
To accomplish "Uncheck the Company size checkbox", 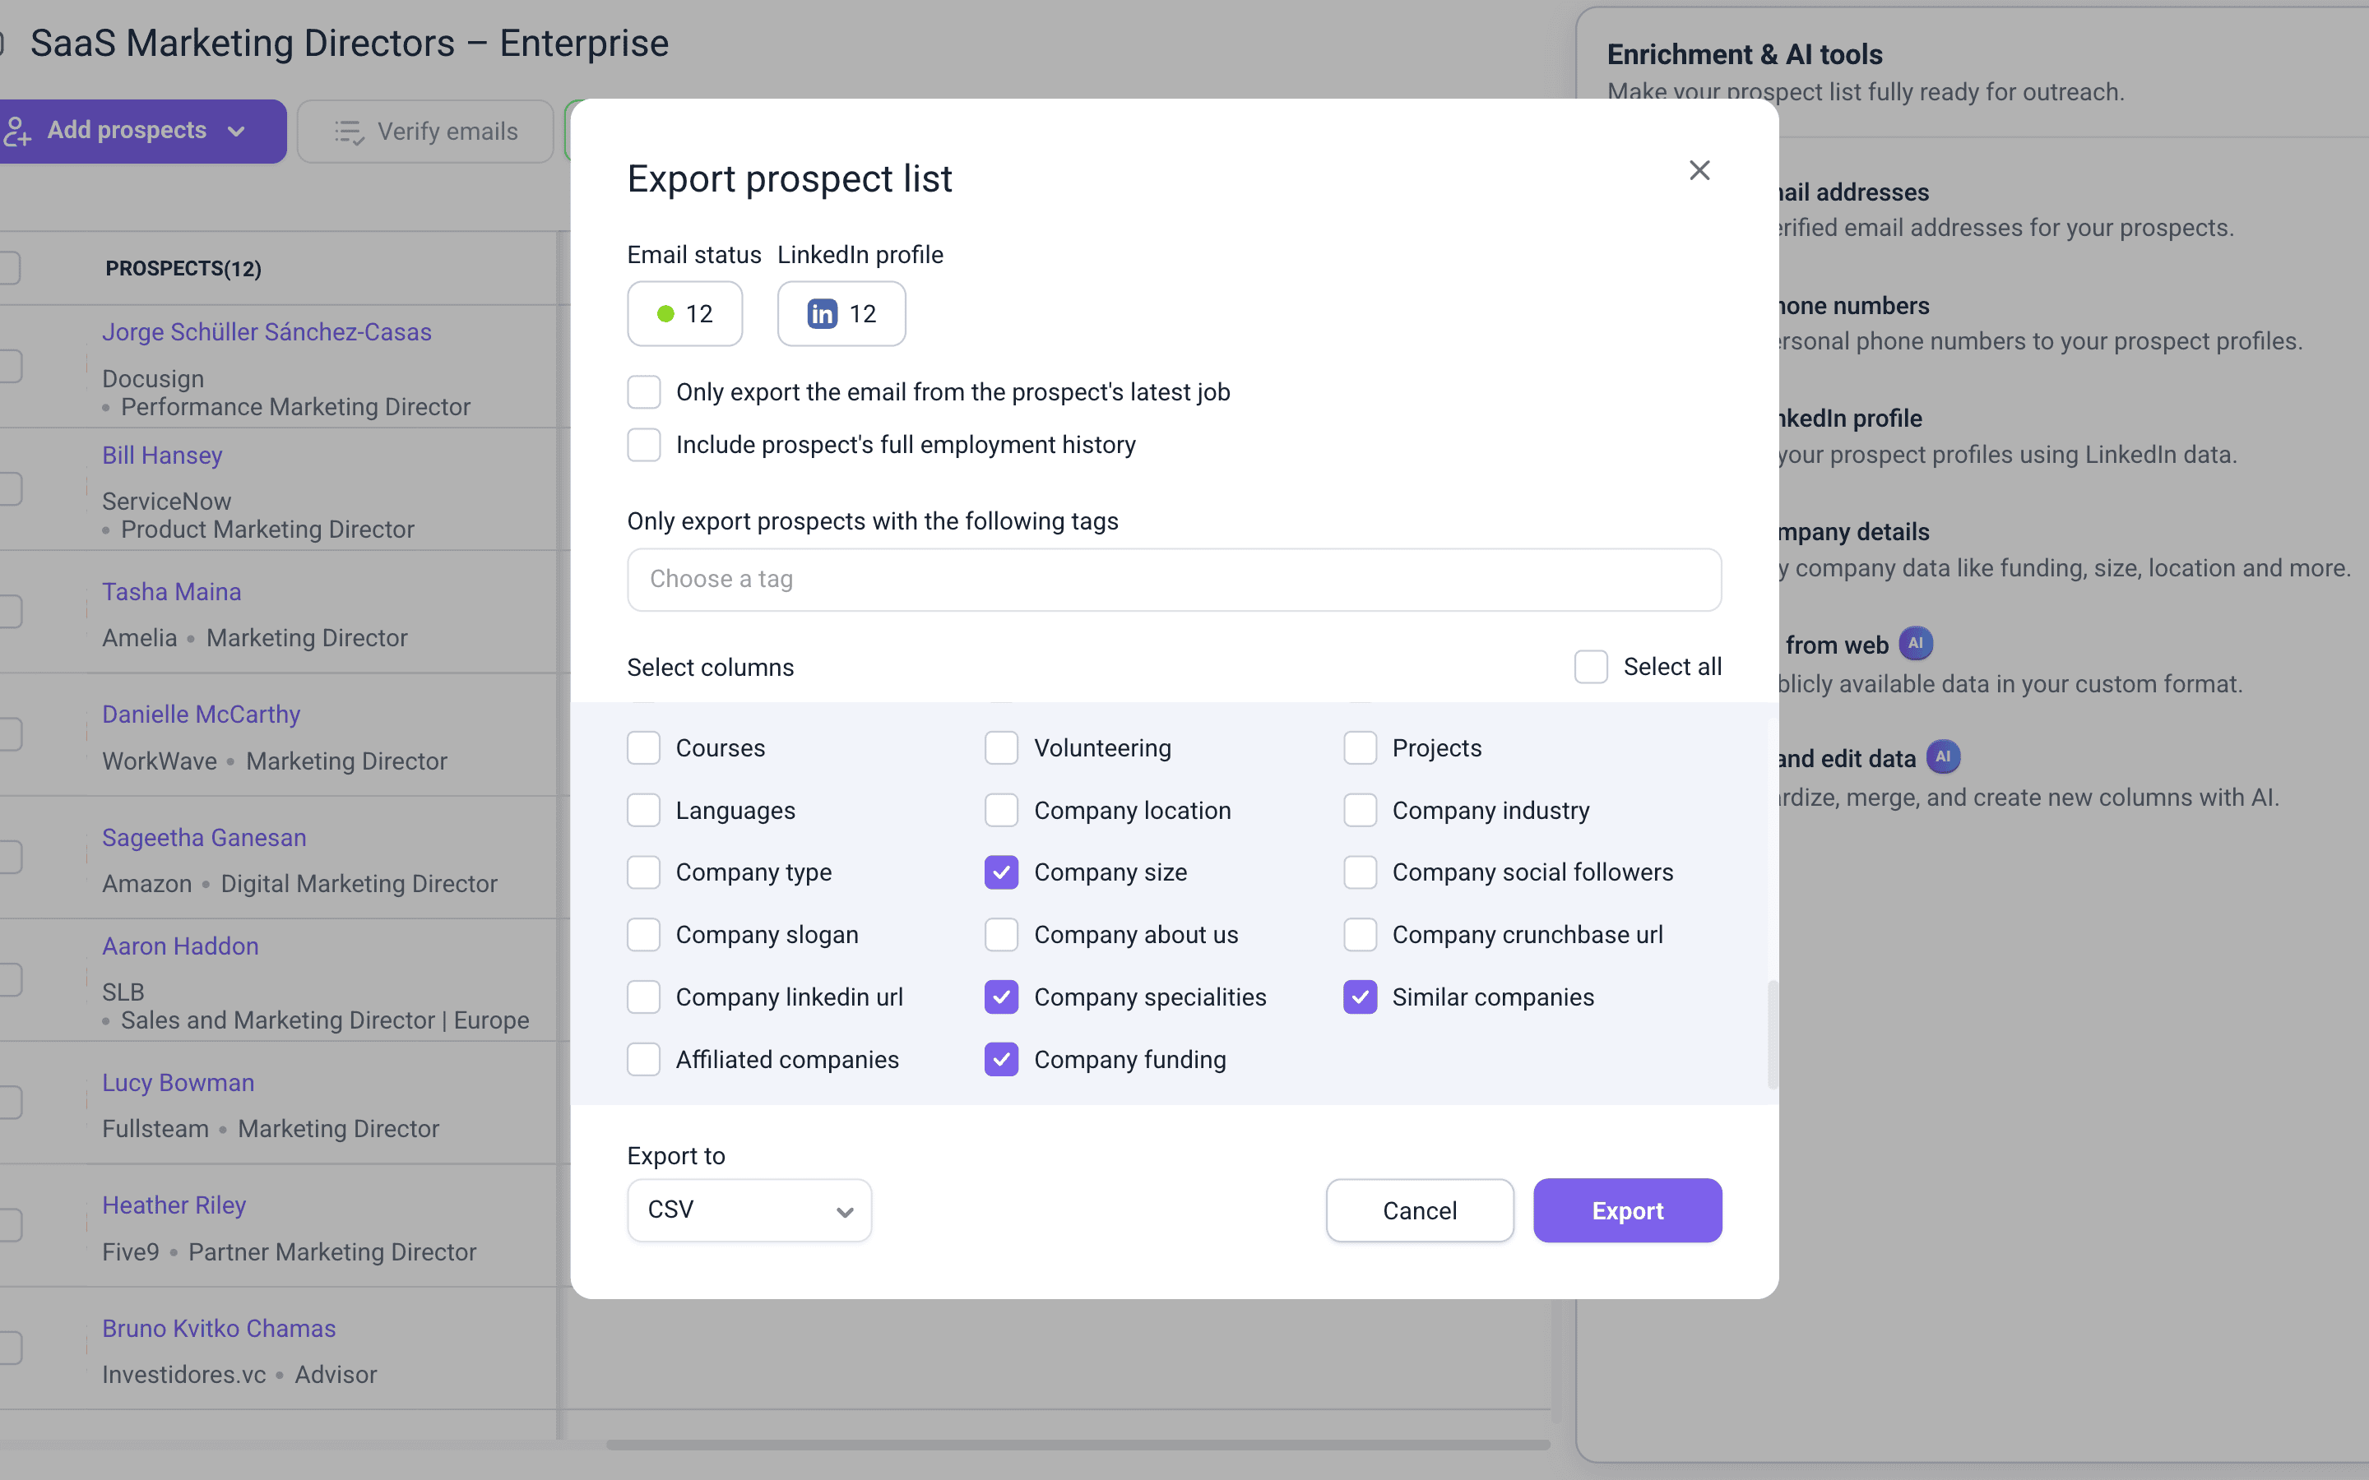I will click(x=1001, y=872).
